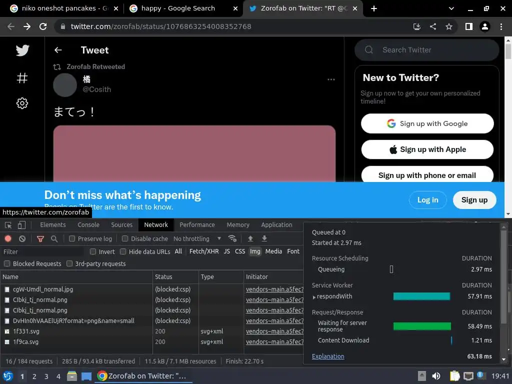
Task: Click the browser reload button
Action: pos(43,26)
